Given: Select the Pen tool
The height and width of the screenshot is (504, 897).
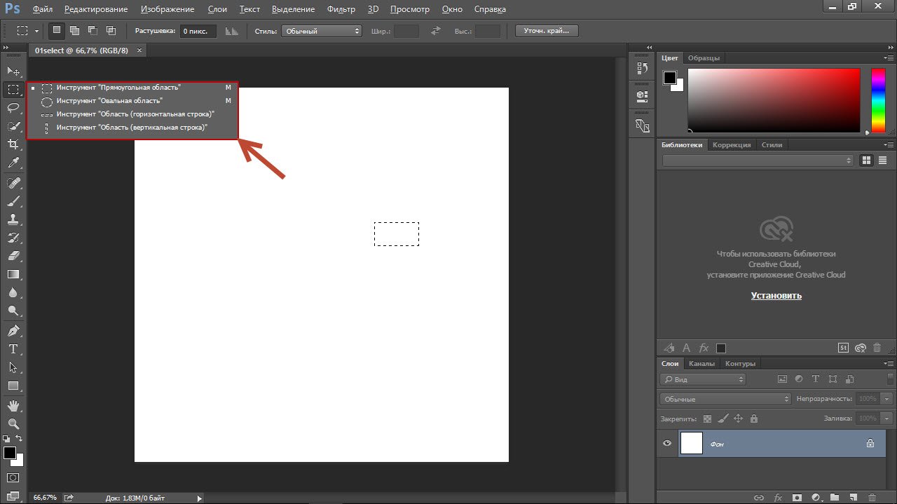Looking at the screenshot, I should point(13,331).
